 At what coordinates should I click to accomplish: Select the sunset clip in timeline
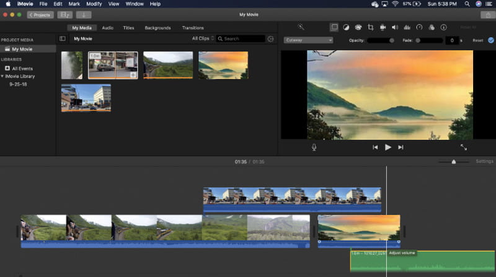tap(359, 231)
